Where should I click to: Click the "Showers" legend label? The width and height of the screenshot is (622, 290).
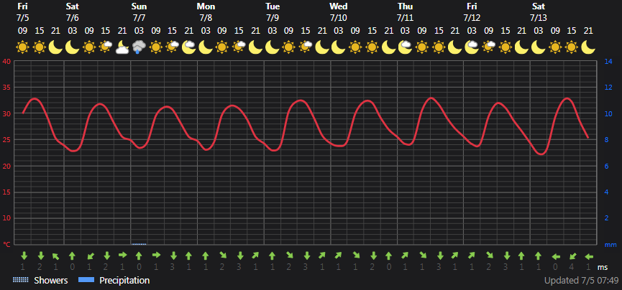(51, 281)
